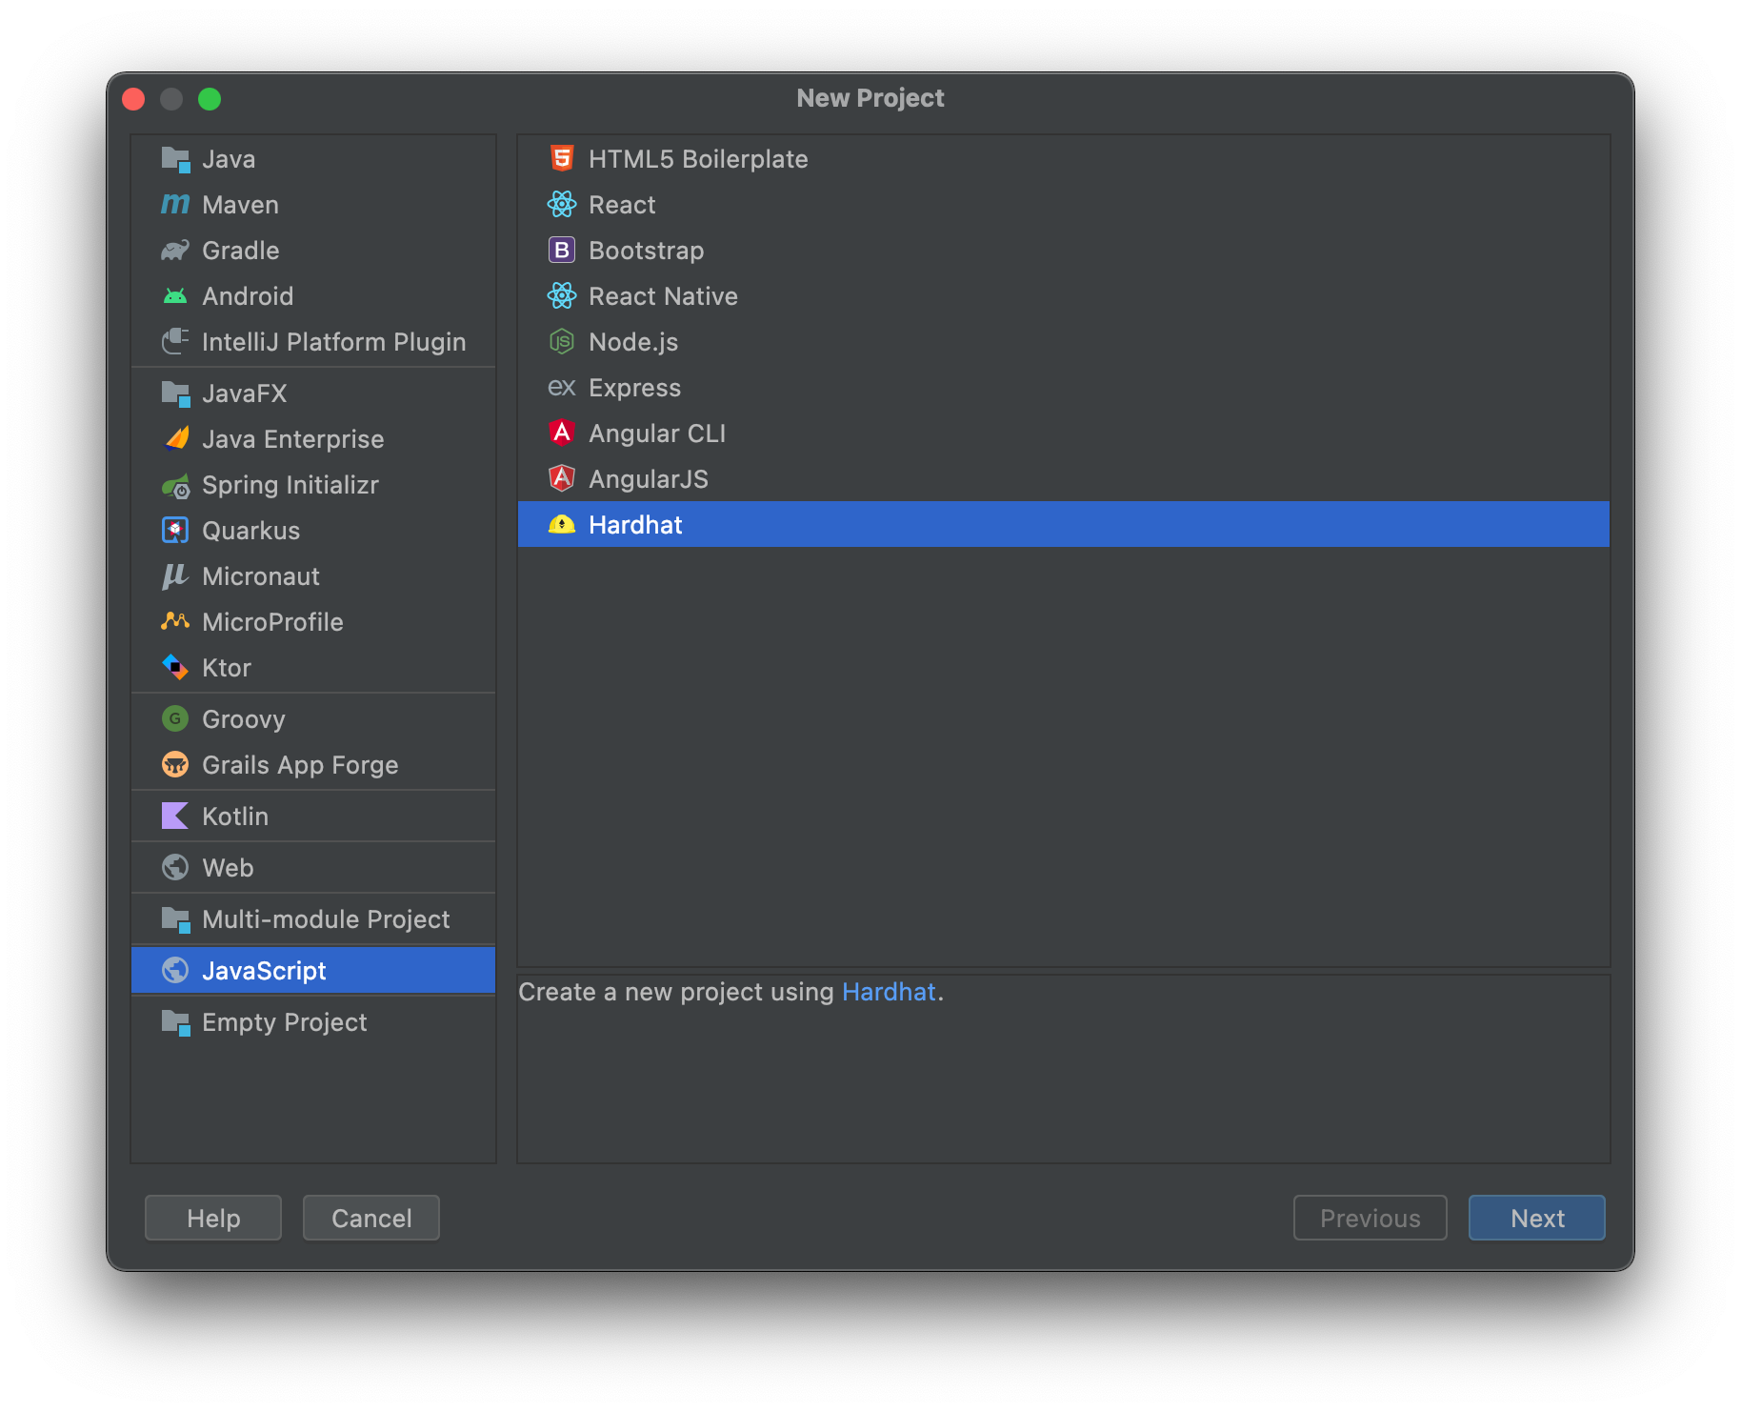Close the New Project dialog

click(133, 99)
